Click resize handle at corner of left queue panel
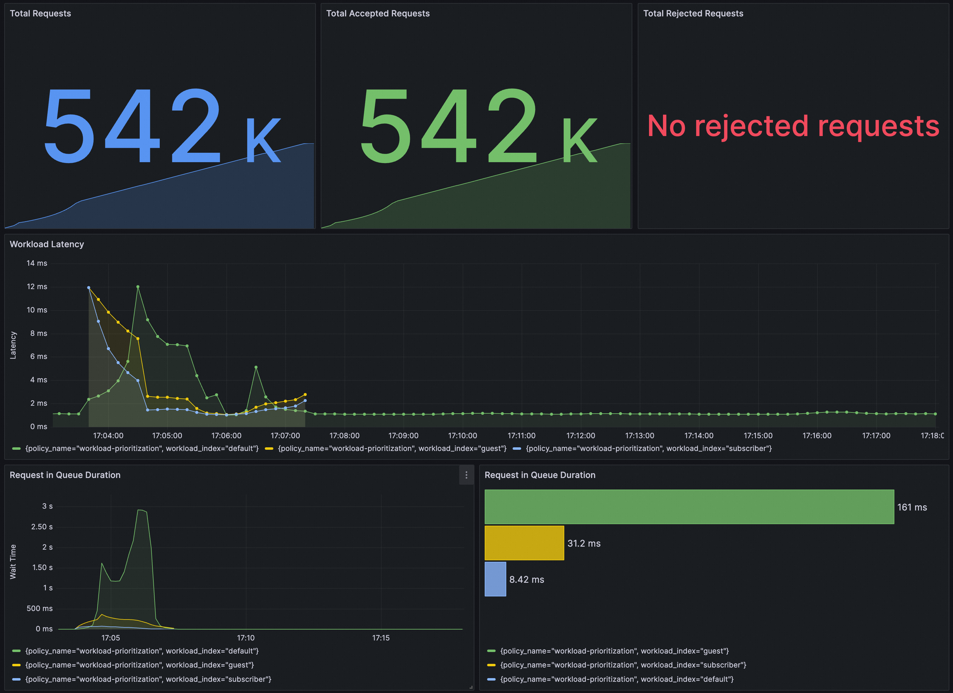Viewport: 953px width, 693px height. click(471, 687)
